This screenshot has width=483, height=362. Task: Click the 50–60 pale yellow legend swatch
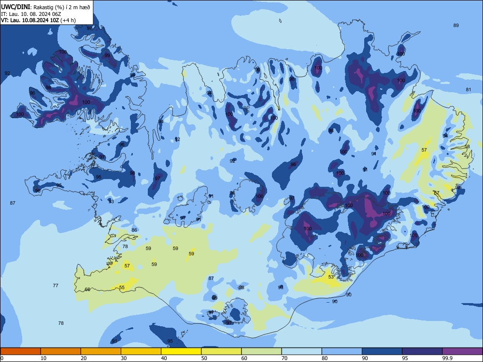[222, 351]
